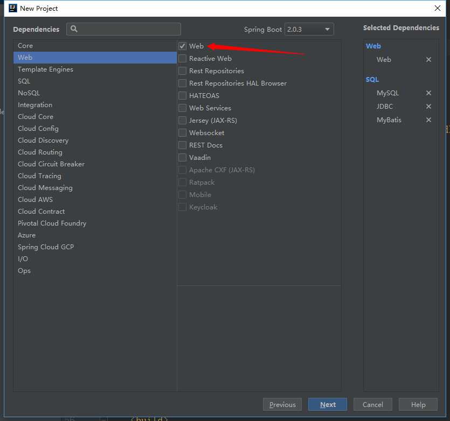Open the Cloud Discovery category
450x421 pixels.
click(95, 141)
